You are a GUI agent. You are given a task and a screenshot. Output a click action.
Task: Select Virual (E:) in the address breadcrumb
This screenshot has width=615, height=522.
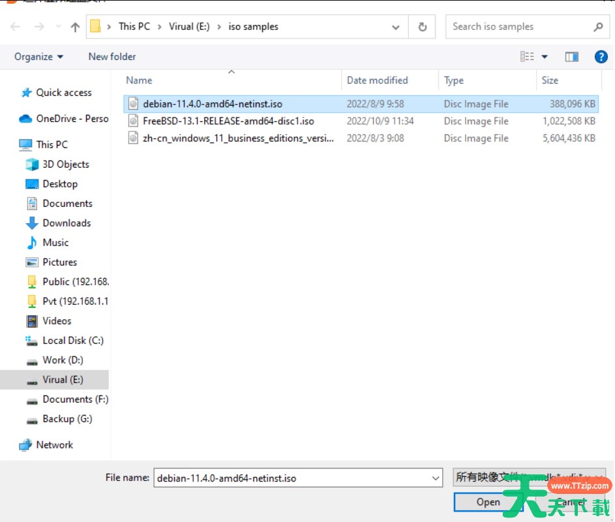189,26
